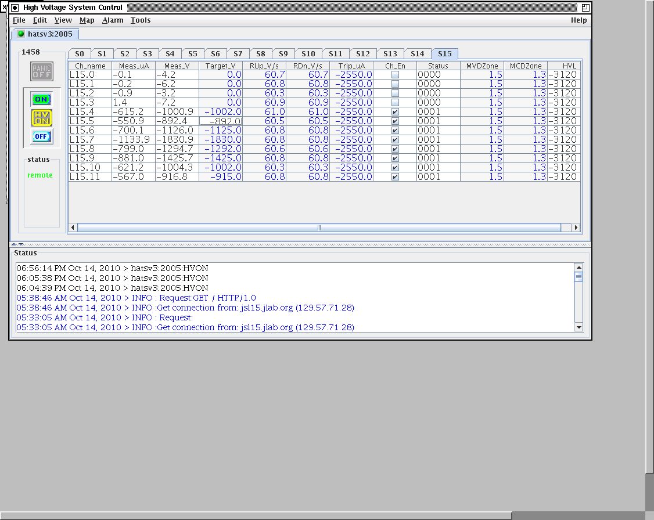Enable channel L15.1 checkbox
Image resolution: width=654 pixels, height=520 pixels.
point(395,84)
